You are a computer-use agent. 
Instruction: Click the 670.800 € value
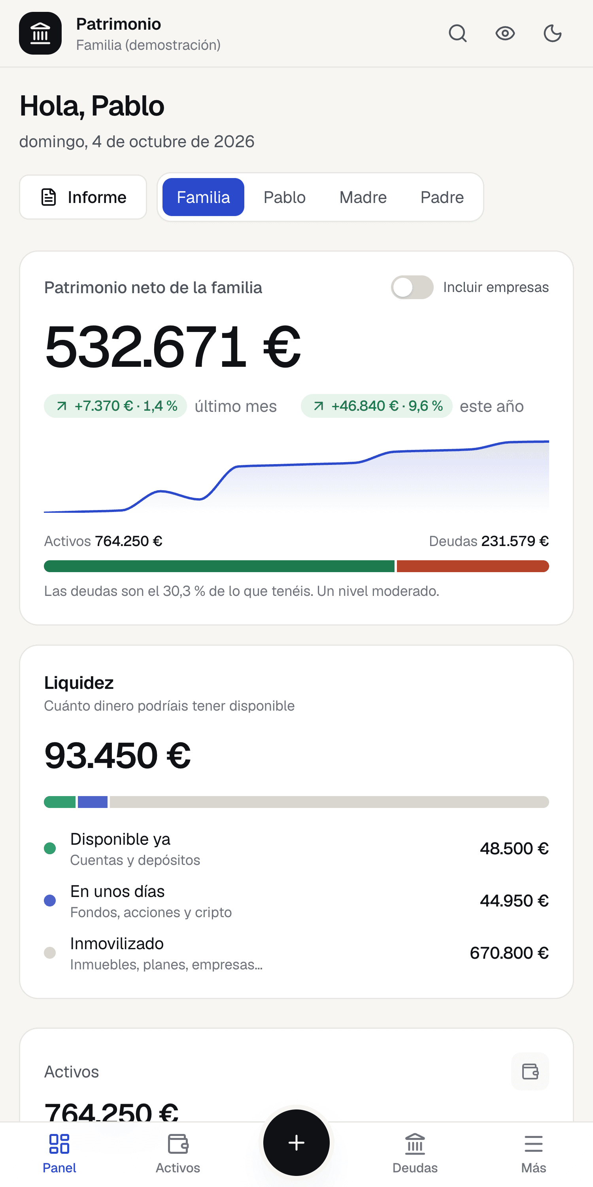coord(509,953)
